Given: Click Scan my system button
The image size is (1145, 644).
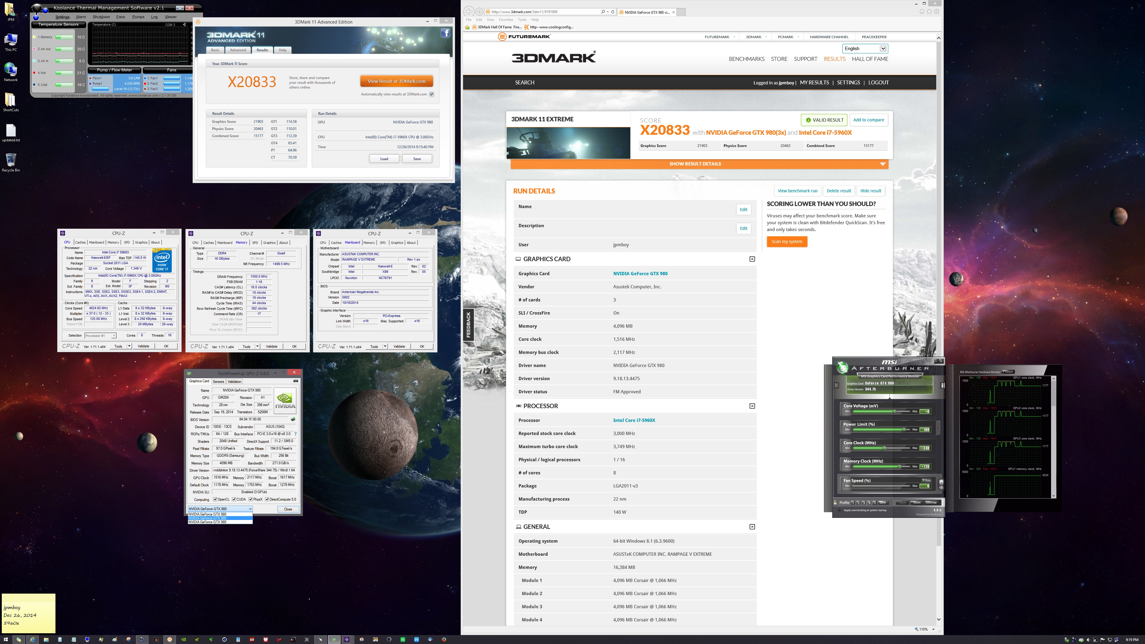Looking at the screenshot, I should (787, 241).
